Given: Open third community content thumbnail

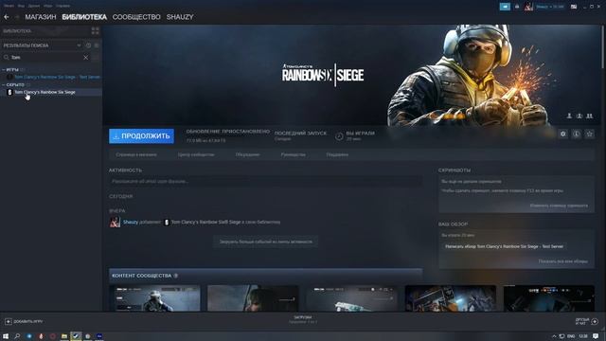Looking at the screenshot, I should [351, 298].
